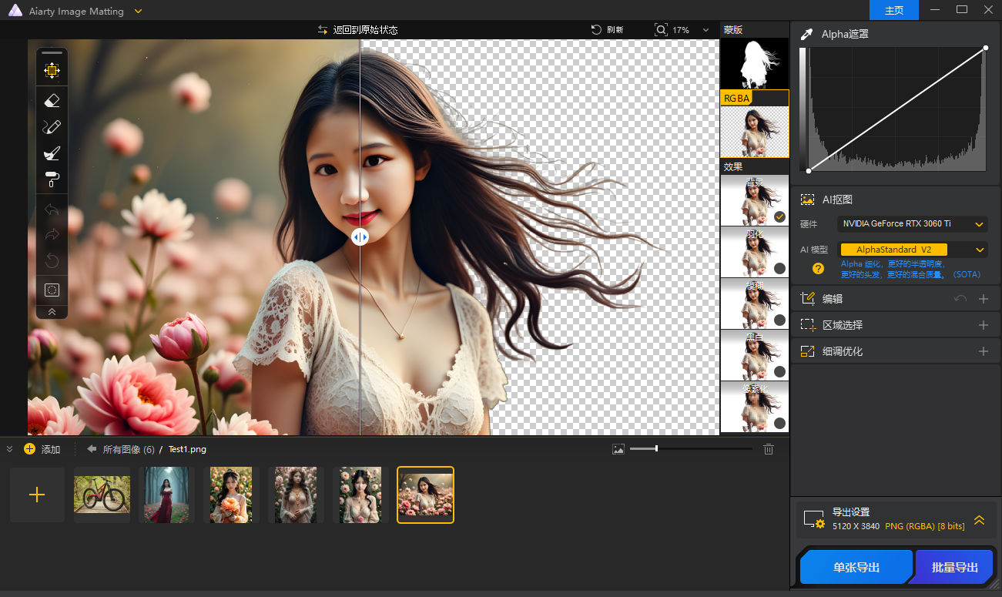Click the Alpha遮罩 eyedropper icon
The image size is (1002, 597).
807,35
